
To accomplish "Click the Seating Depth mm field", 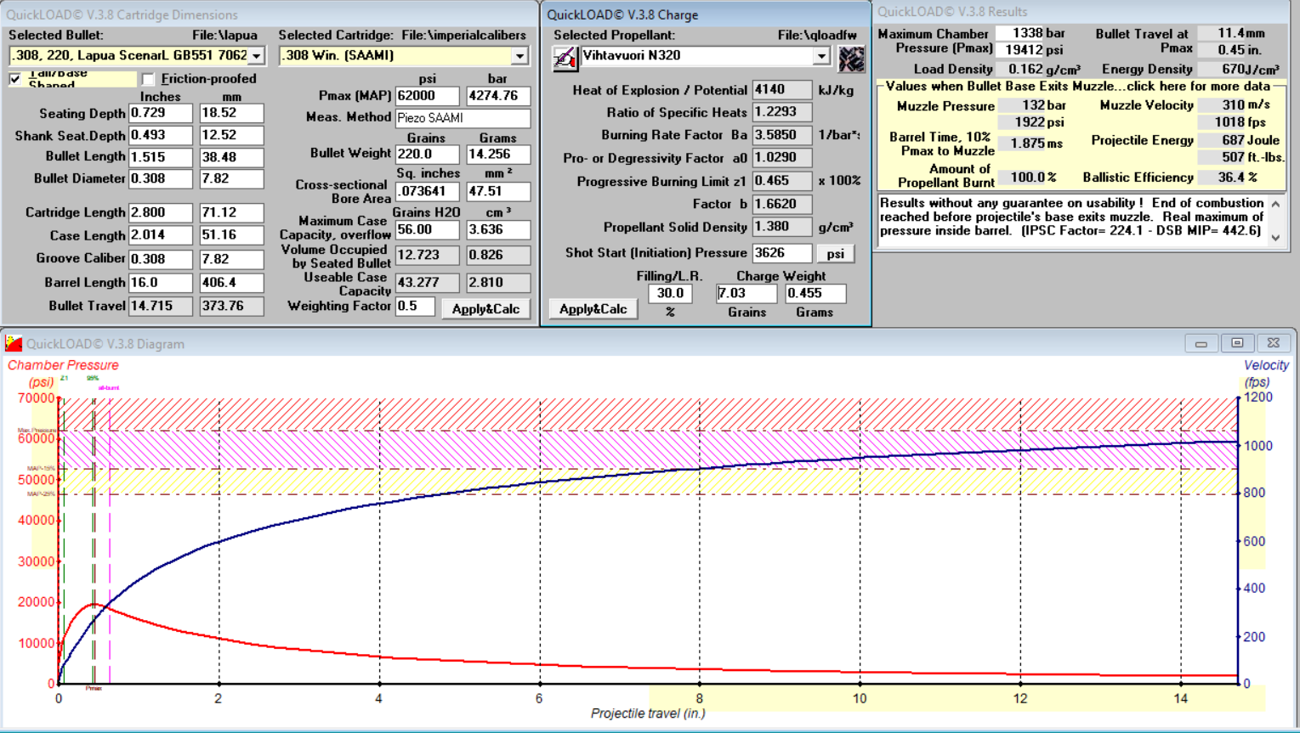I will tap(231, 113).
